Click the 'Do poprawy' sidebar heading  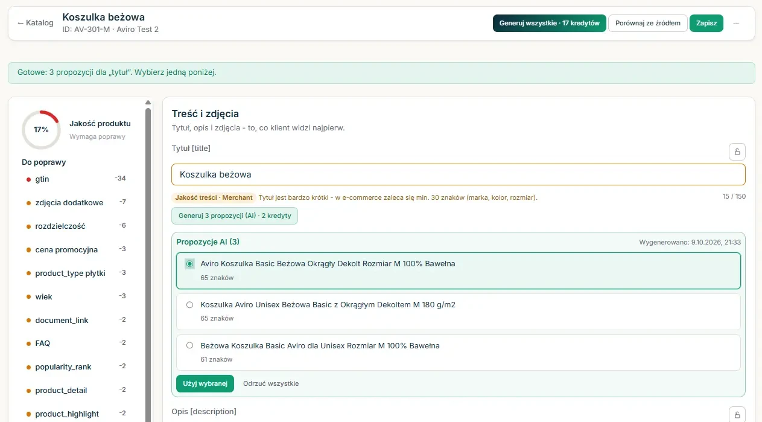point(44,162)
